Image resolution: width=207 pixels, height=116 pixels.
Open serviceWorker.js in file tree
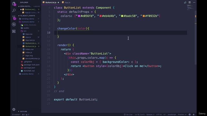(32, 59)
